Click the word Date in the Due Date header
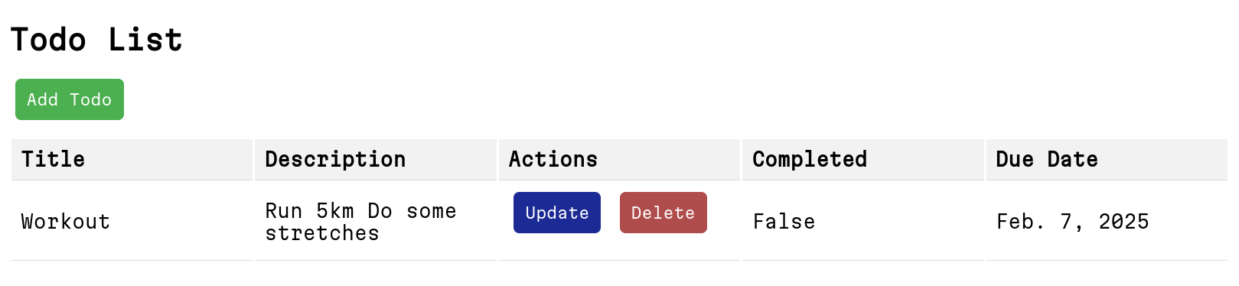The image size is (1239, 286). (1073, 159)
